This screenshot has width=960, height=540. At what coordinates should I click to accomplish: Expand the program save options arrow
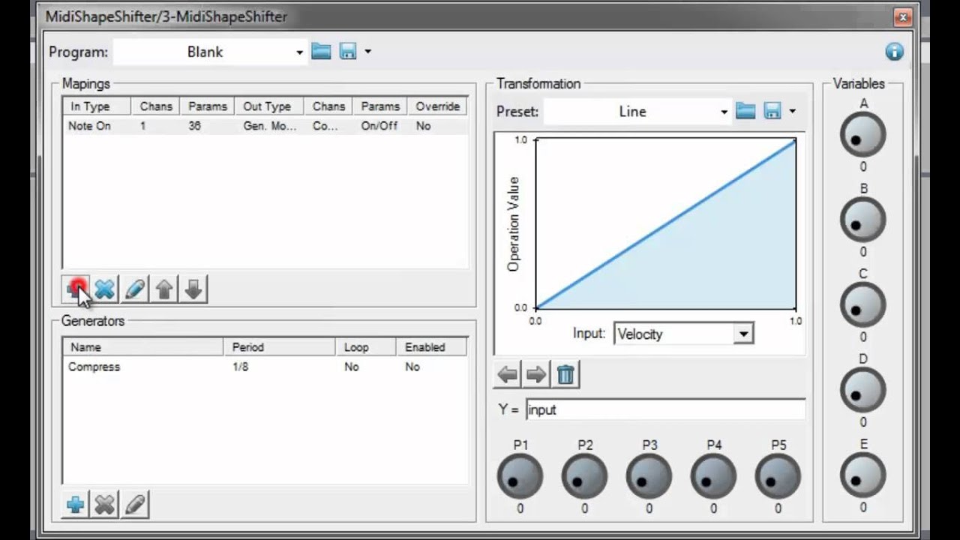click(367, 52)
